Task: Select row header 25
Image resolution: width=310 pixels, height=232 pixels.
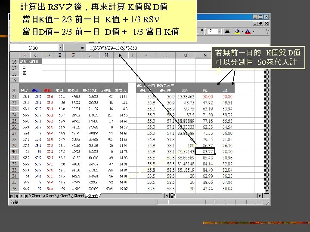Action: coord(14,121)
